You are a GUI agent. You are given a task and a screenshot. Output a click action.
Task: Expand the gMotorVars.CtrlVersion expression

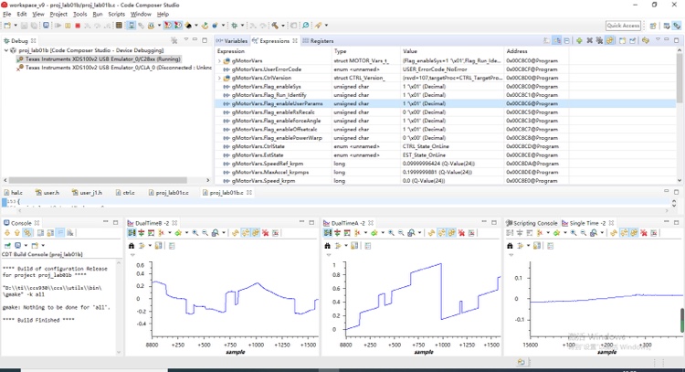pos(220,78)
